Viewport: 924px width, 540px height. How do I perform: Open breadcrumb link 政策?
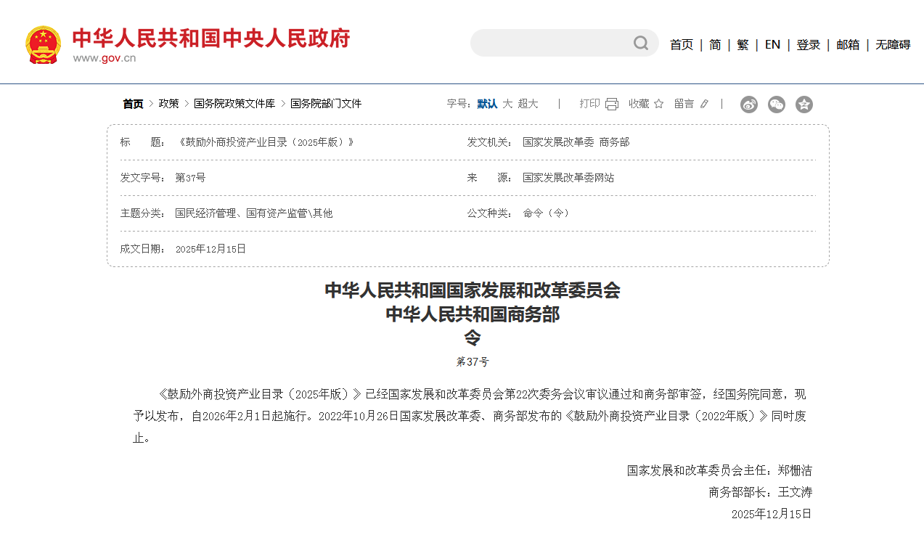click(168, 103)
